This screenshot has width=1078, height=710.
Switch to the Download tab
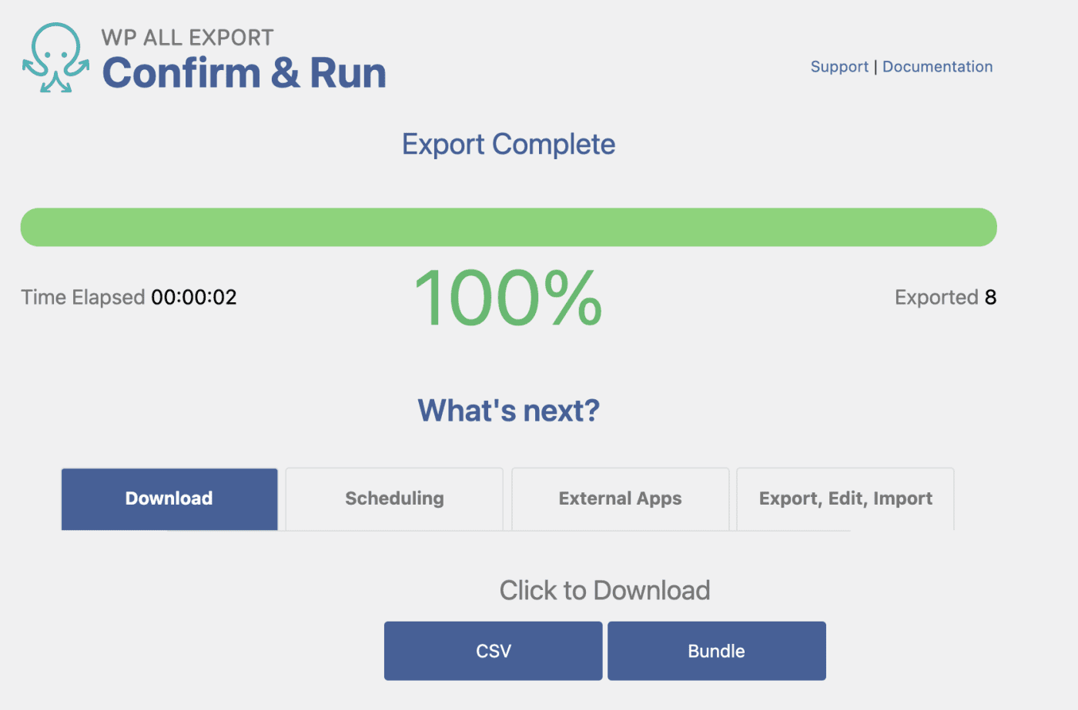[169, 498]
